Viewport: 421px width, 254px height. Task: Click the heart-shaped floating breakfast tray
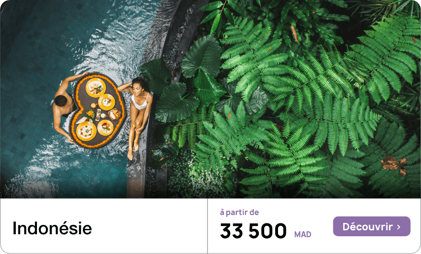coord(97,110)
